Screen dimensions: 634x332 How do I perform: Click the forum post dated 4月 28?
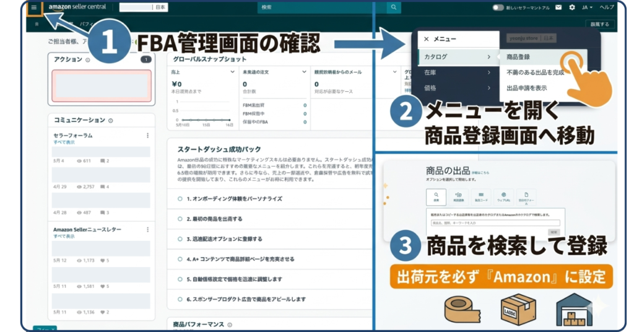pos(101,201)
